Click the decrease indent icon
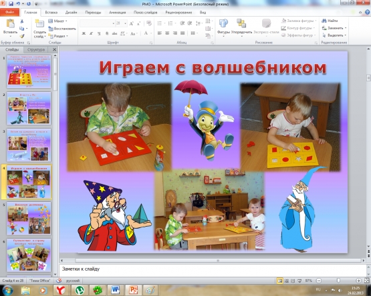371x296 pixels. [x=182, y=23]
